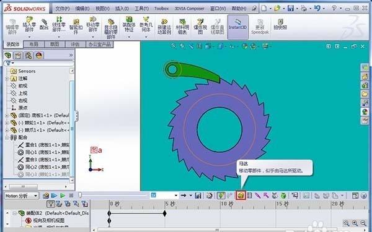
Task: Expand the (-) 棘轮1<1> component
Action: 7,123
